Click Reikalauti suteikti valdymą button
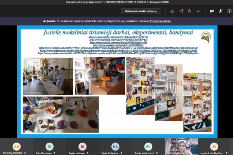 (141, 11)
